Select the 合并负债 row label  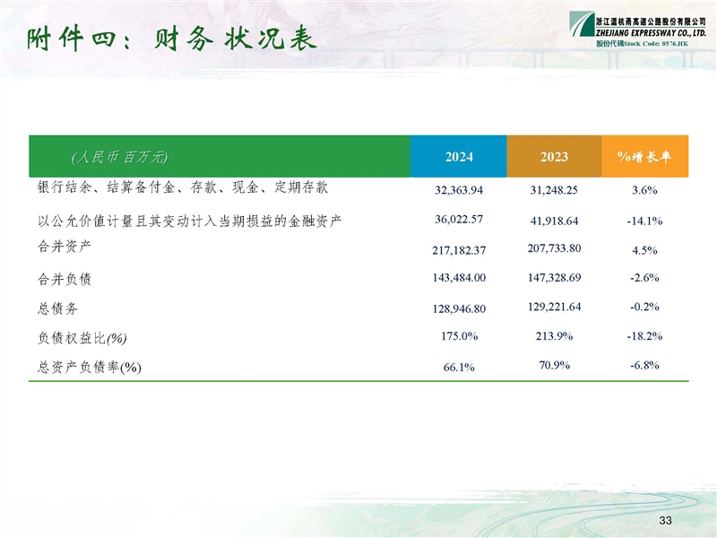tap(65, 279)
